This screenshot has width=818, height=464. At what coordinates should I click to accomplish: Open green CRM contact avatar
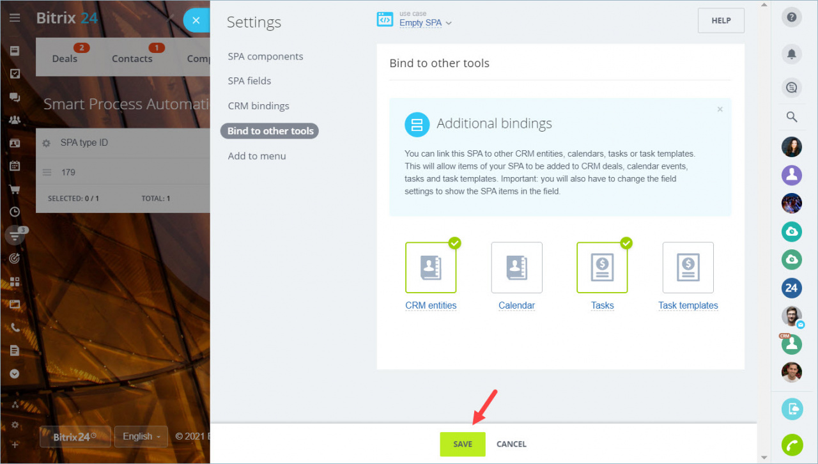[792, 344]
